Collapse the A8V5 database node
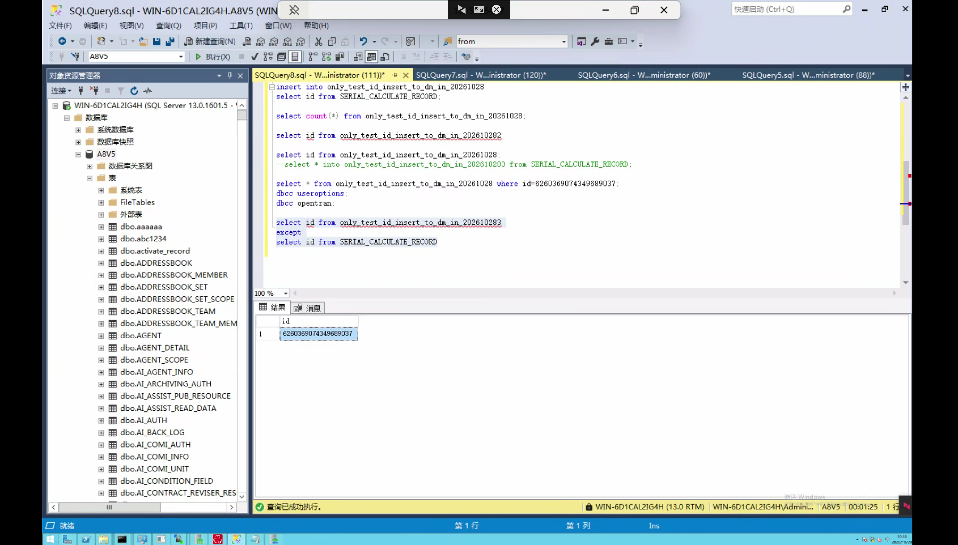The image size is (958, 545). [x=78, y=154]
